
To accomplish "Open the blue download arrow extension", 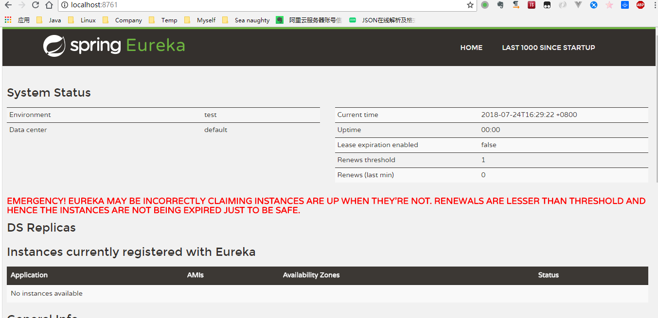I will [x=625, y=5].
